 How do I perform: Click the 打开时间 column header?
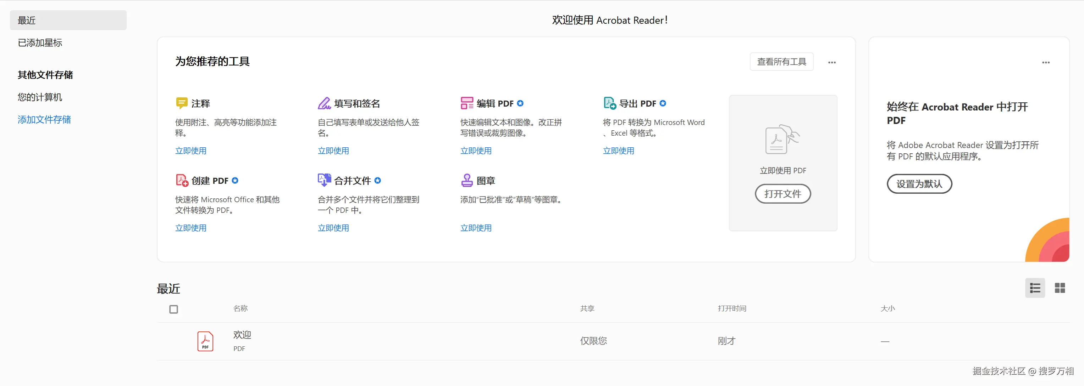[x=732, y=308]
